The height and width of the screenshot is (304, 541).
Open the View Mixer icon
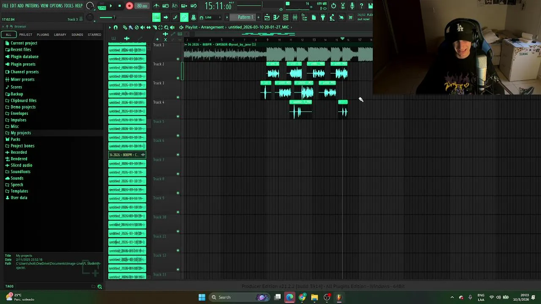pos(295,17)
